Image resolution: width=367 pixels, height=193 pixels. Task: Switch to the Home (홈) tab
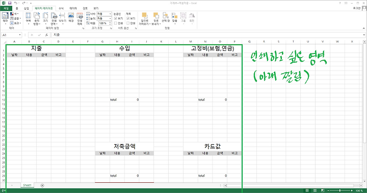coord(17,9)
